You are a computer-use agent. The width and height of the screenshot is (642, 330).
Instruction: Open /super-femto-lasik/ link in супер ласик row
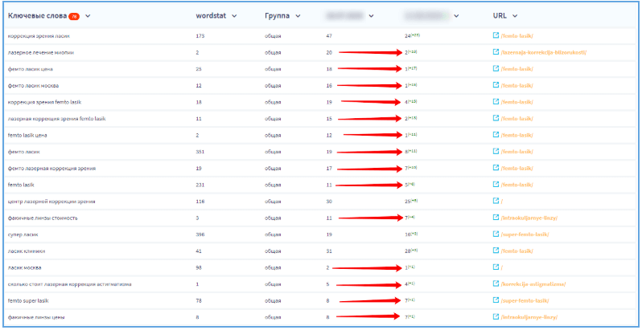(525, 234)
